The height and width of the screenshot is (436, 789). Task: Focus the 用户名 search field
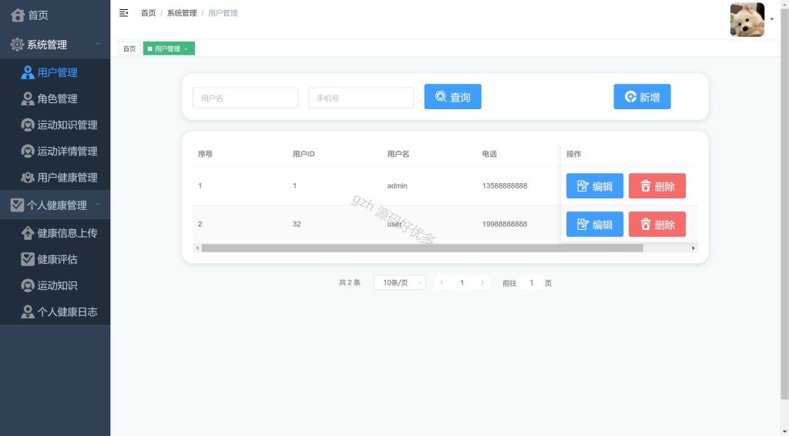coord(245,98)
